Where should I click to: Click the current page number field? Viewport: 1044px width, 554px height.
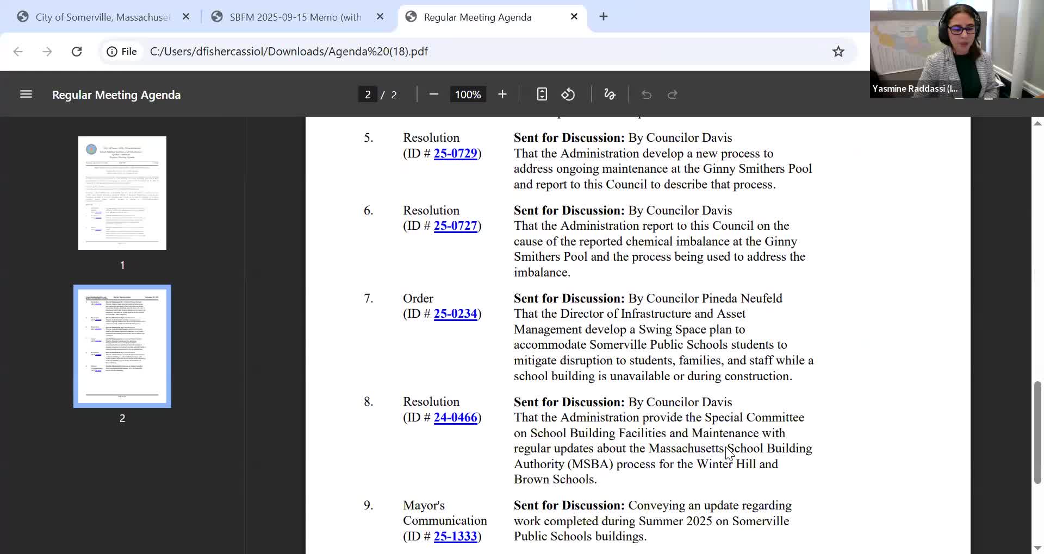point(368,95)
